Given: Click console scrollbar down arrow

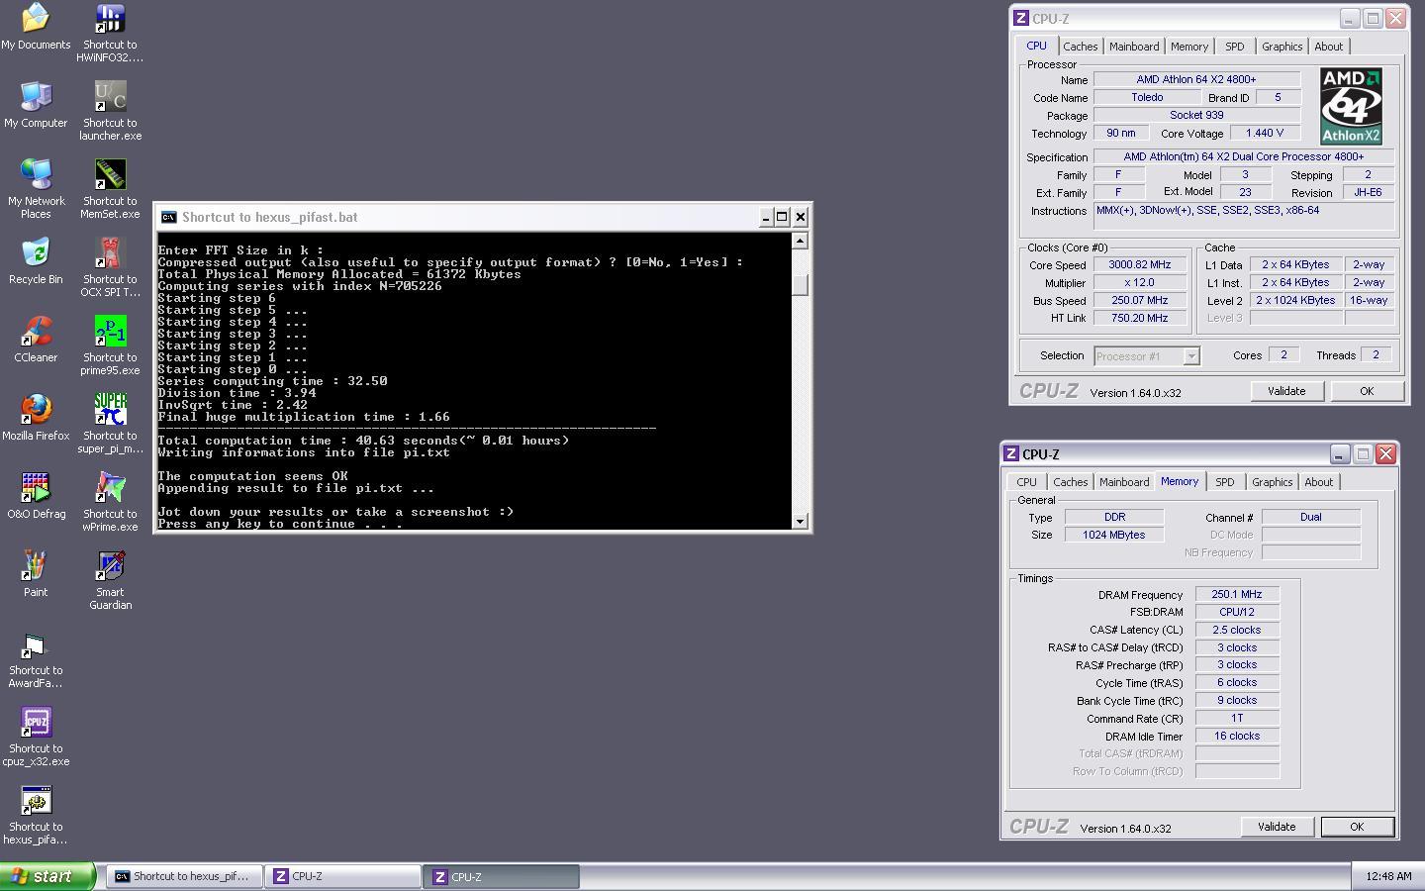Looking at the screenshot, I should [x=801, y=521].
